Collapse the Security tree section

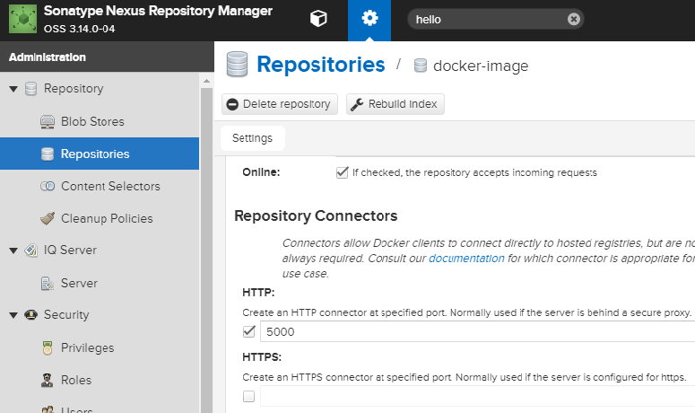click(13, 315)
